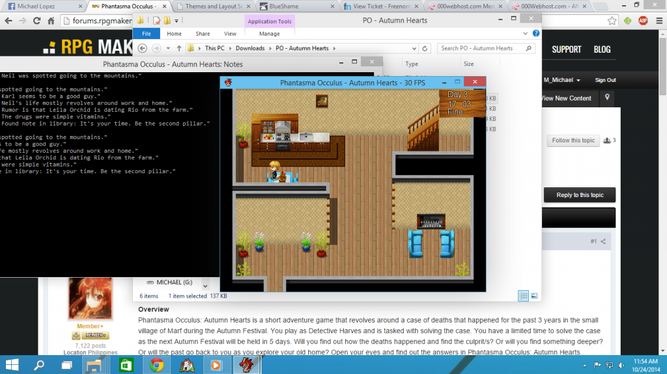This screenshot has height=374, width=667.
Task: Open Google Chrome from the taskbar
Action: [x=156, y=364]
